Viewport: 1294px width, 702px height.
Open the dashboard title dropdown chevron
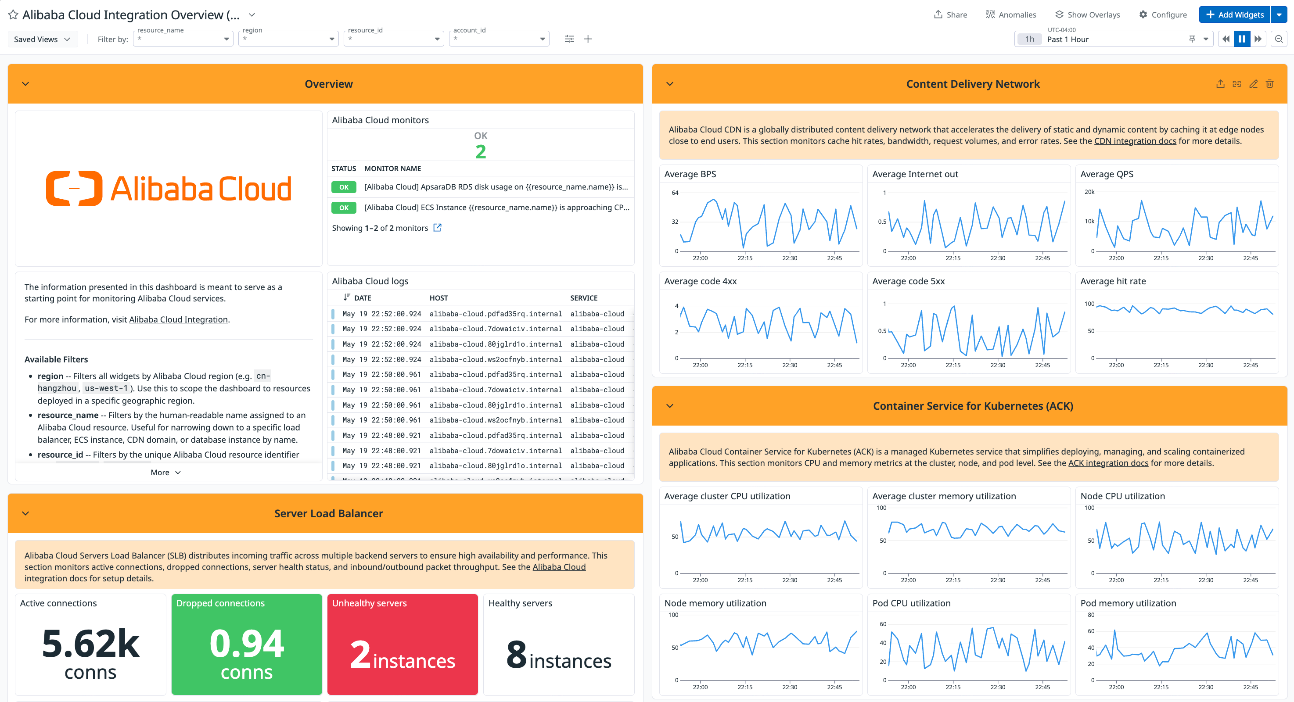point(252,15)
